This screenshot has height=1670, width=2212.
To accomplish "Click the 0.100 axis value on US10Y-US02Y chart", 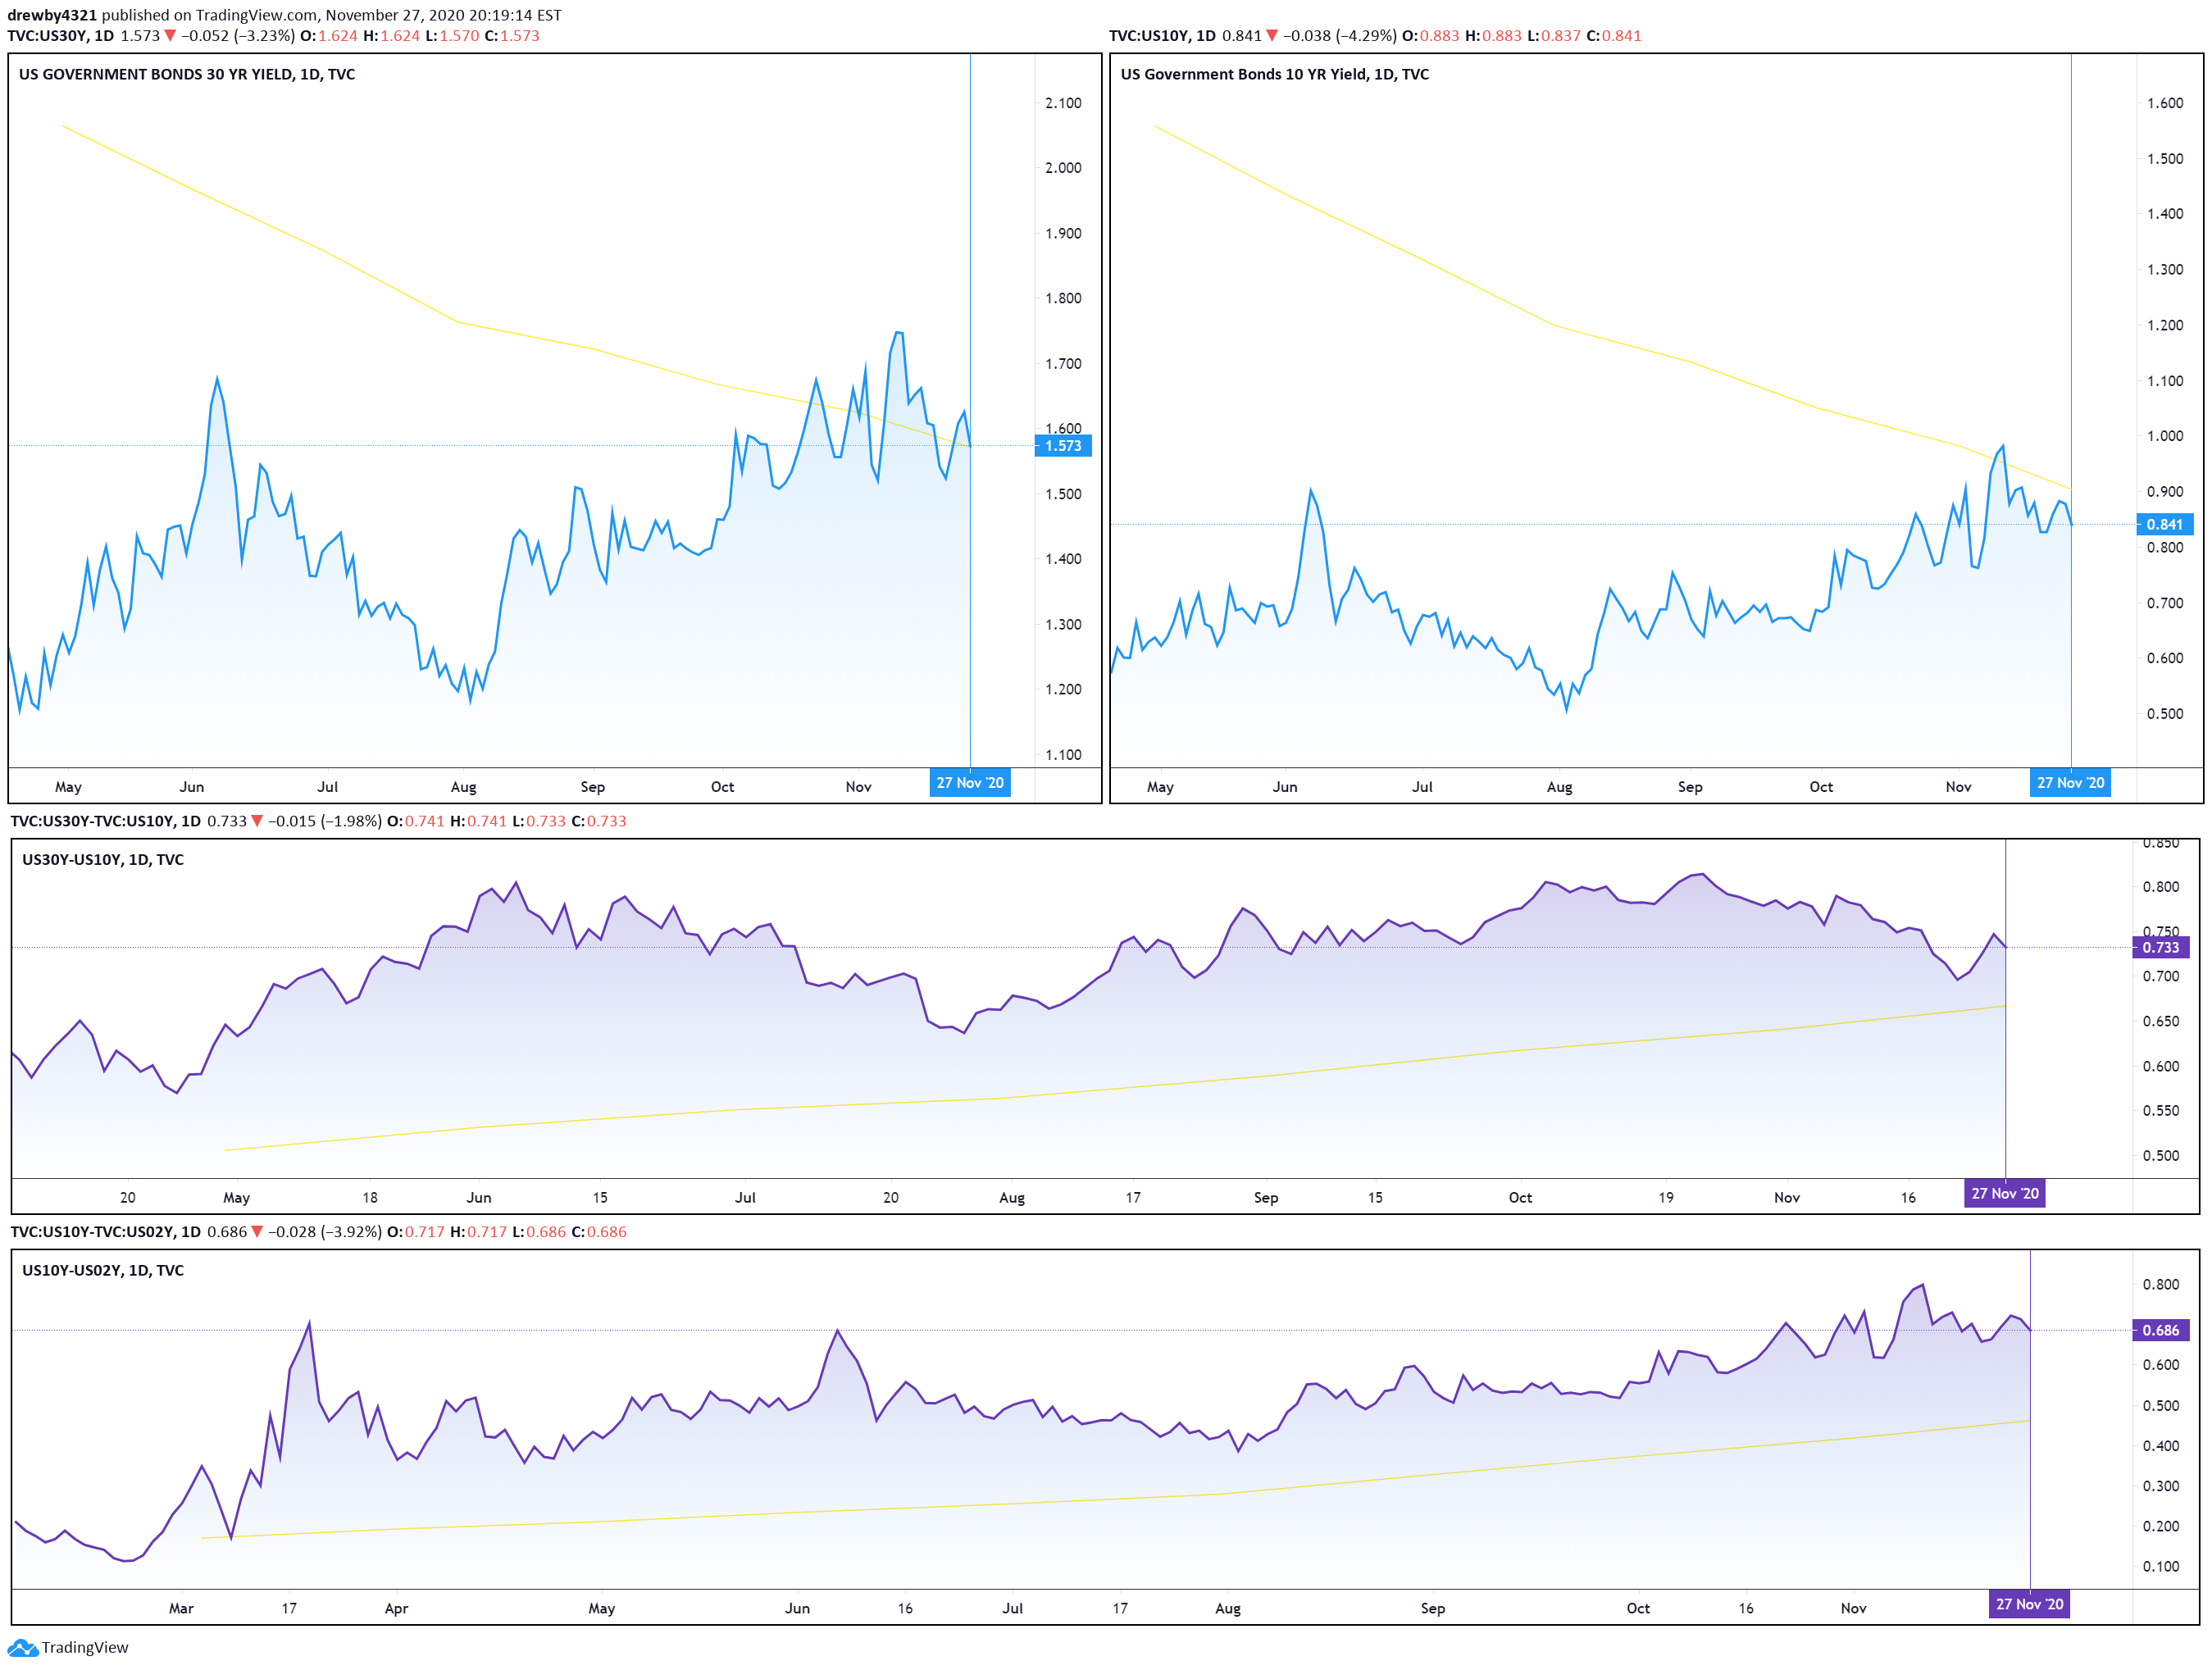I will click(x=2161, y=1566).
